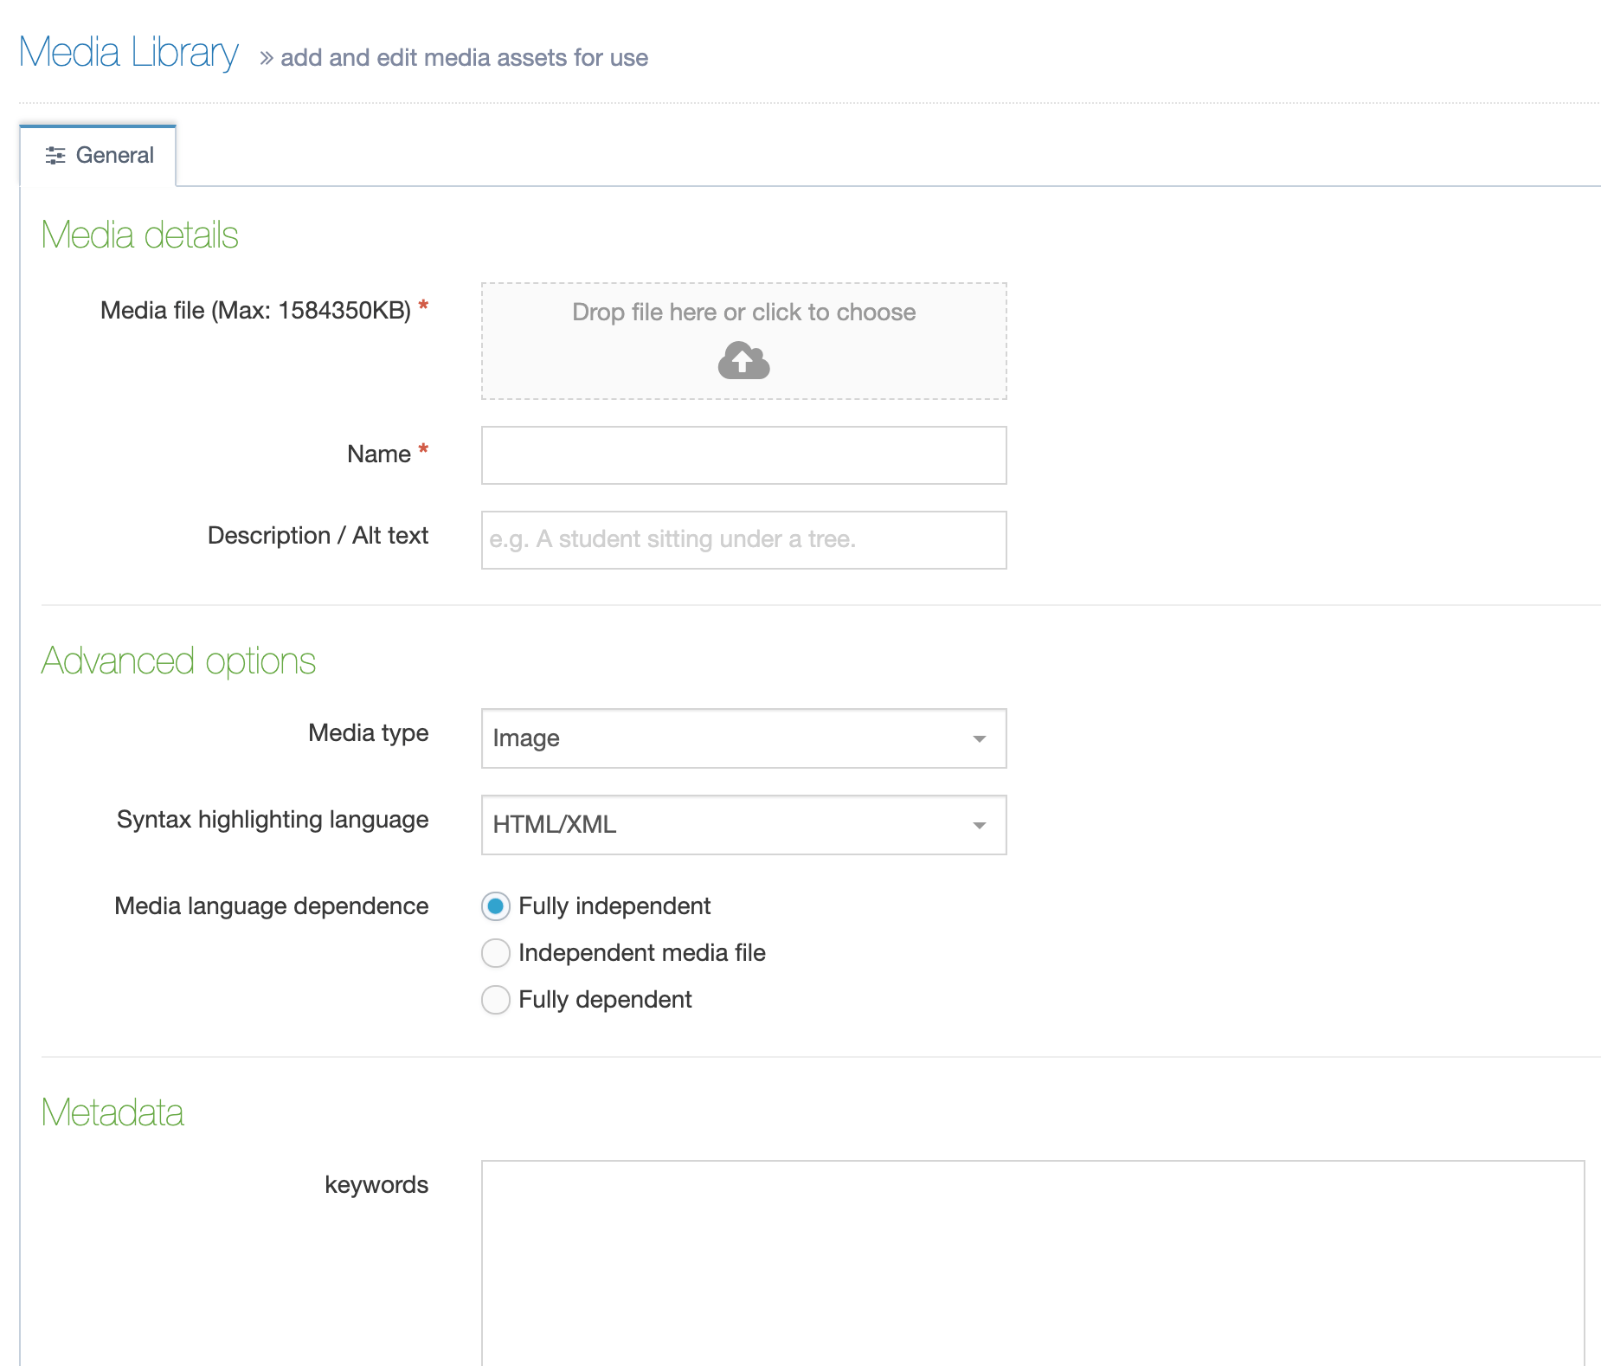Switch to the General tab
The height and width of the screenshot is (1366, 1601).
pos(99,156)
